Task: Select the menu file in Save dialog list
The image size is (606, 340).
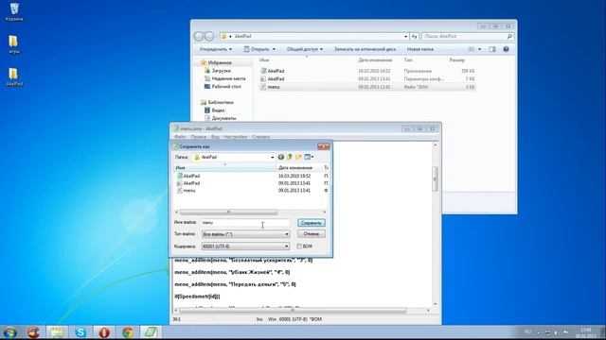Action: [x=188, y=191]
